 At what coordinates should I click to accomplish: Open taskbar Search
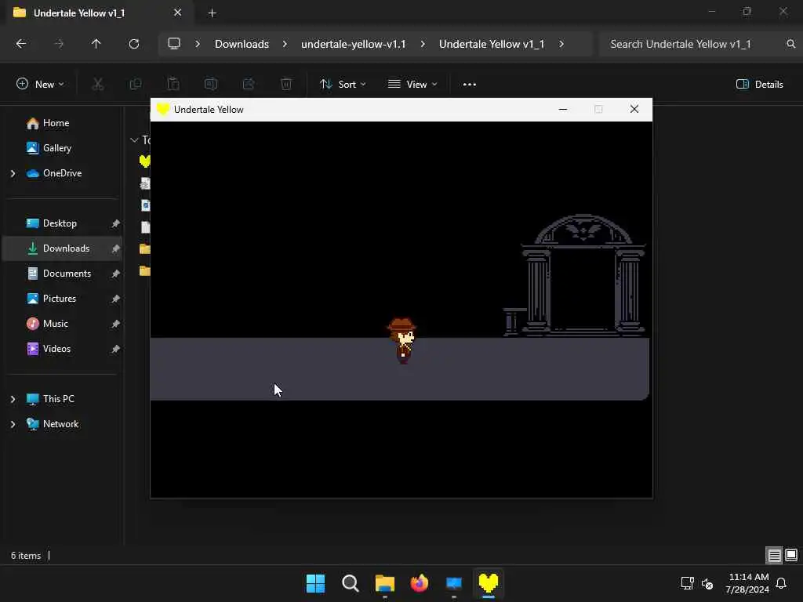(x=351, y=583)
